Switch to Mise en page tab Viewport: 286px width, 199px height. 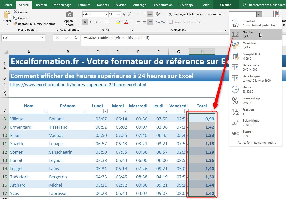(x=62, y=5)
